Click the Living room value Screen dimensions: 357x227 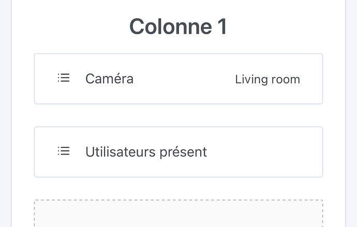coord(267,80)
